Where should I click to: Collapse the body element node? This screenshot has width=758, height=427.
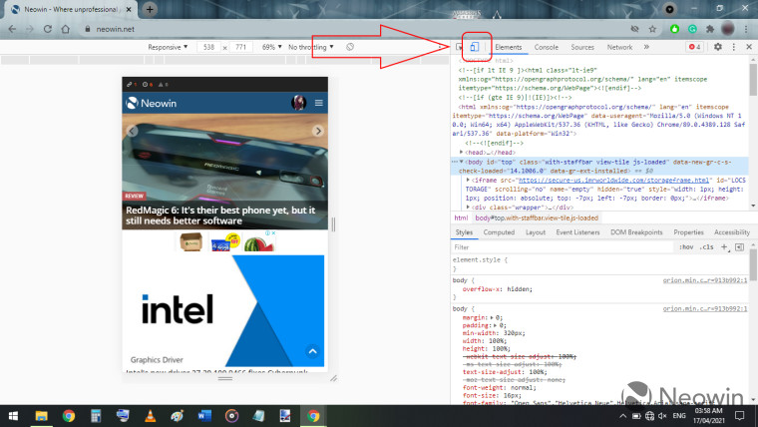[461, 162]
